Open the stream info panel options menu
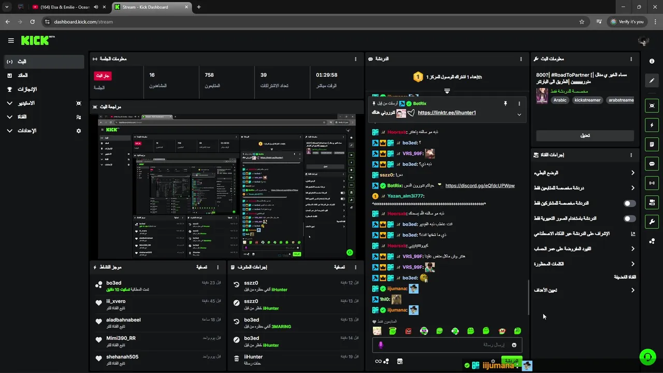 (x=631, y=59)
